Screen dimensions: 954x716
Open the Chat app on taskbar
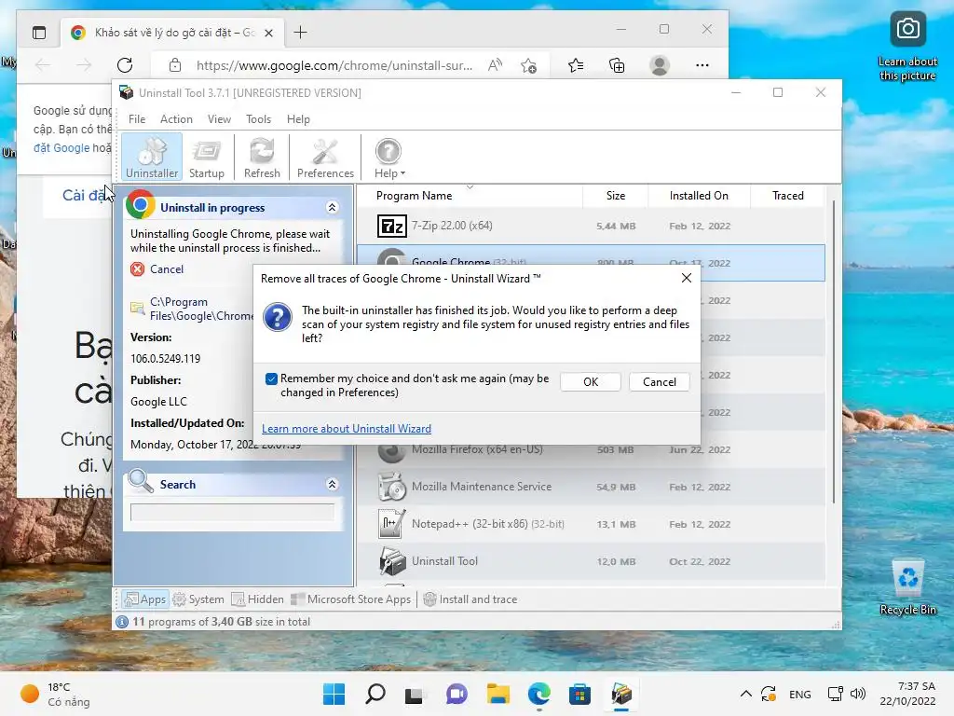[457, 694]
